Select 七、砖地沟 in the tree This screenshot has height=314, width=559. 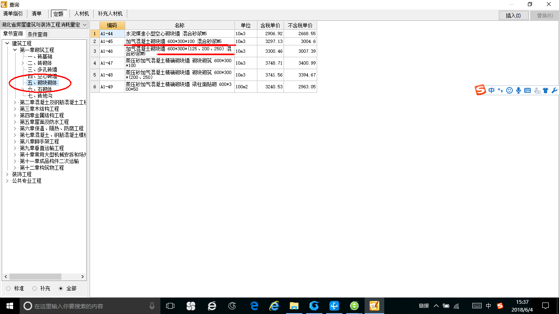[40, 96]
